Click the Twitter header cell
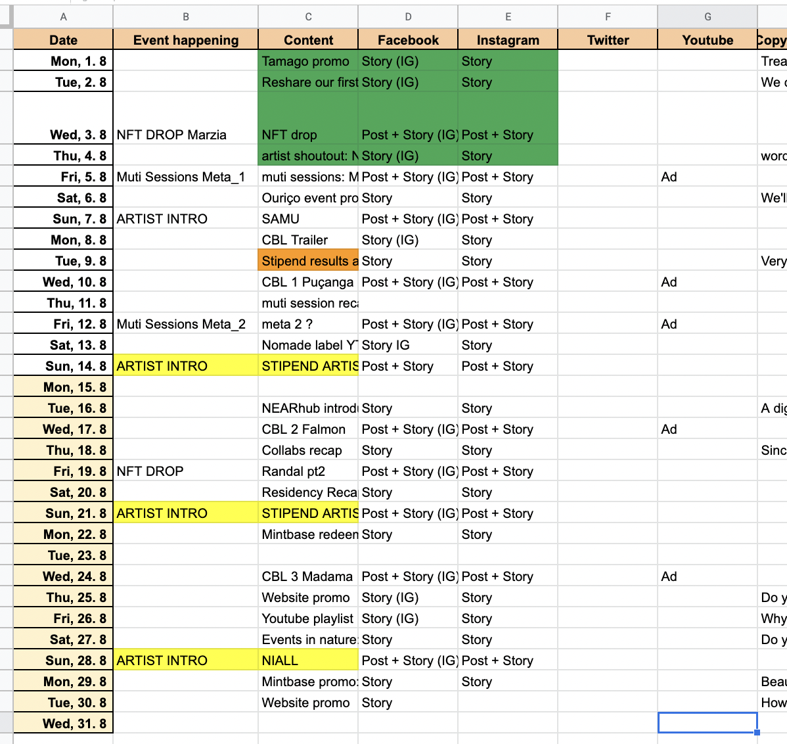787x744 pixels. click(x=608, y=39)
